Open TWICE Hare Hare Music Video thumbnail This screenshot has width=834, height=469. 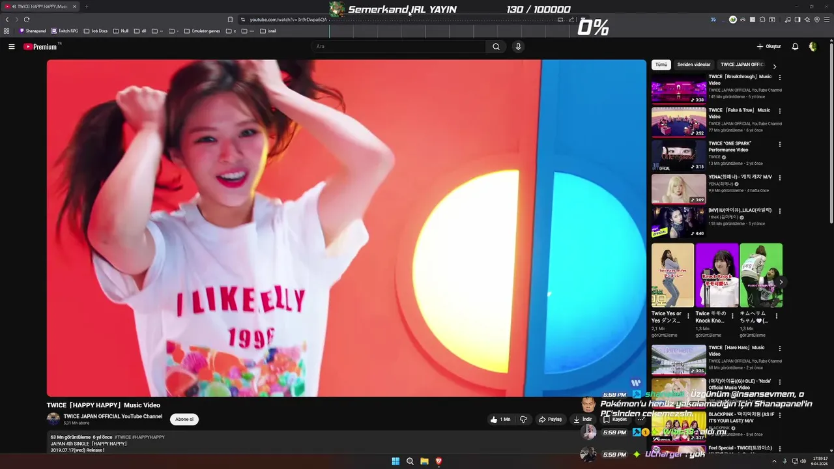(x=679, y=360)
